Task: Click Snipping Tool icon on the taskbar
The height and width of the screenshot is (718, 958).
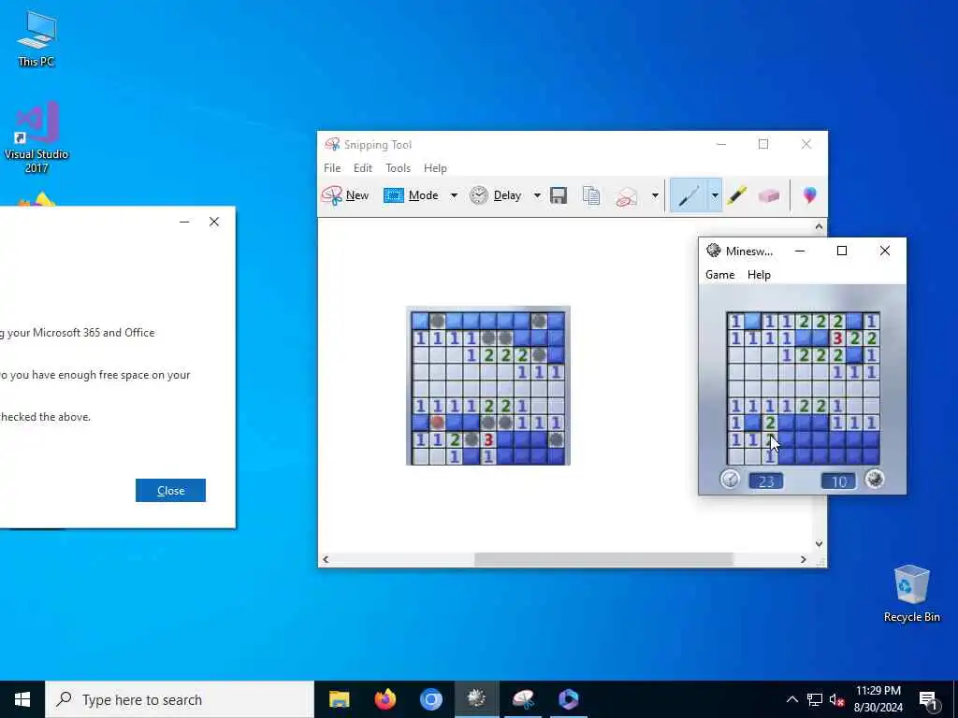Action: click(x=523, y=699)
